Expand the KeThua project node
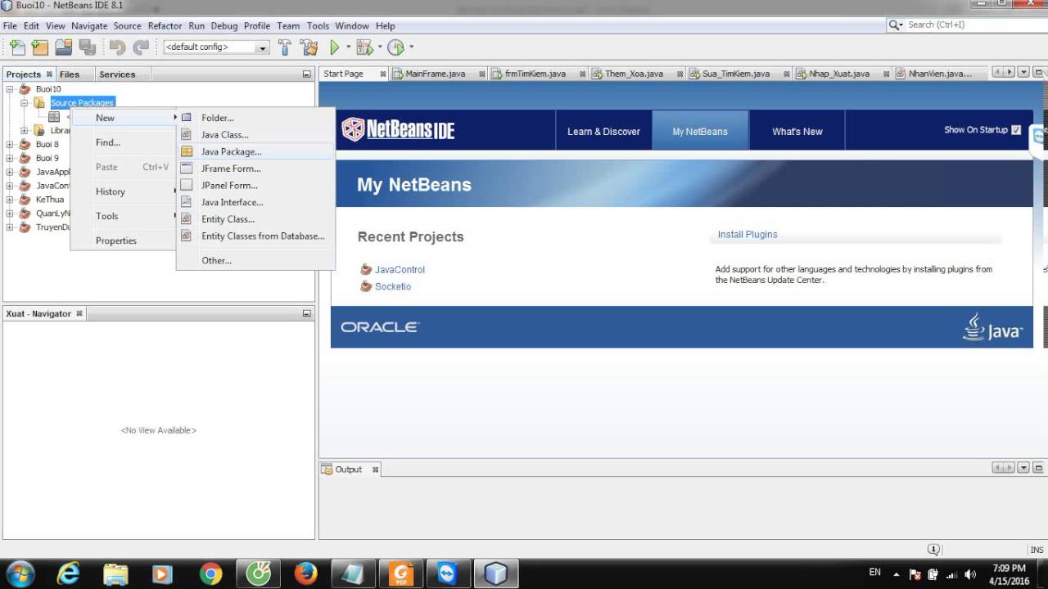Screen dimensions: 1048x589 [10, 200]
